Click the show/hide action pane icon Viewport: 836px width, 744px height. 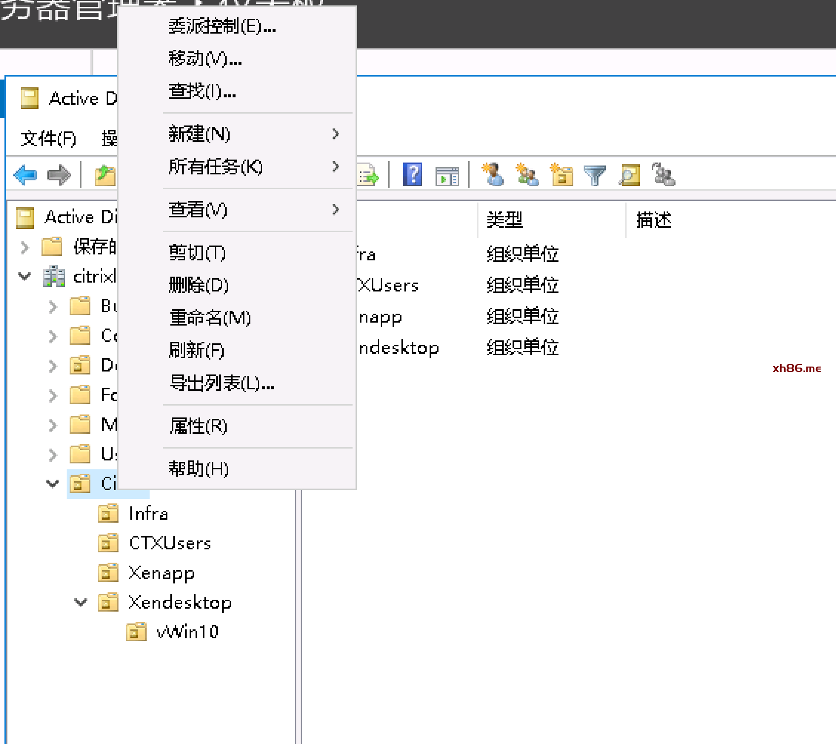tap(447, 175)
